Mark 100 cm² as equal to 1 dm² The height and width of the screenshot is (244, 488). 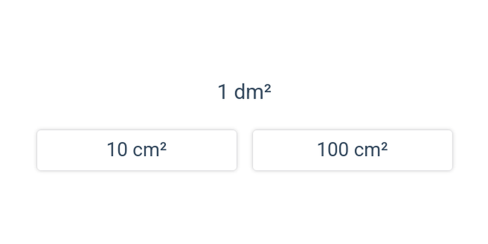coord(353,150)
